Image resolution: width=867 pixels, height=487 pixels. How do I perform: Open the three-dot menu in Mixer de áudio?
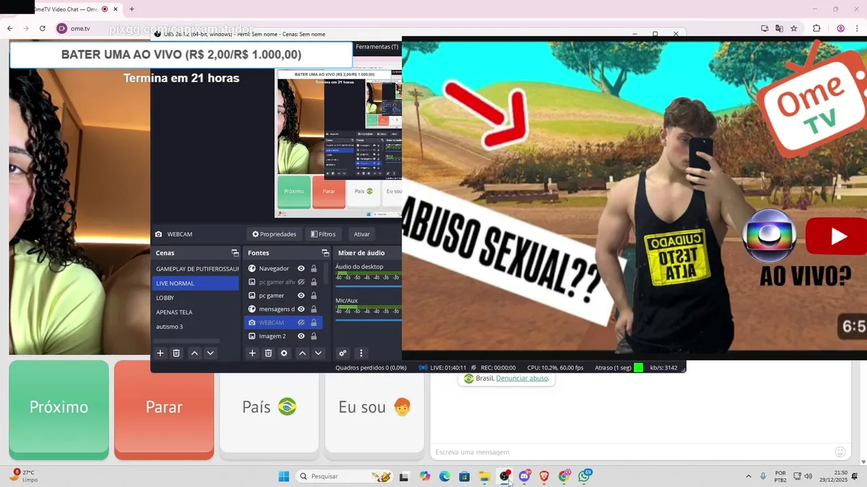click(361, 353)
